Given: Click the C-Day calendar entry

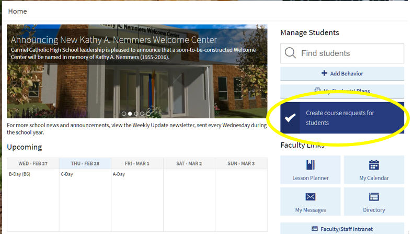Looking at the screenshot, I should 67,174.
